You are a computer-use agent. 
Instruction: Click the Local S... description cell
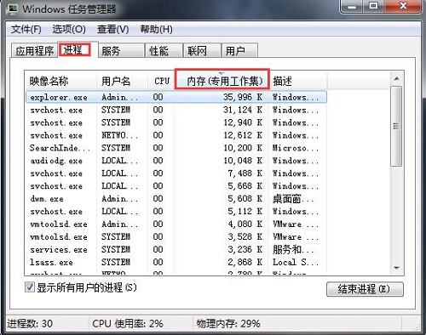[x=296, y=262]
